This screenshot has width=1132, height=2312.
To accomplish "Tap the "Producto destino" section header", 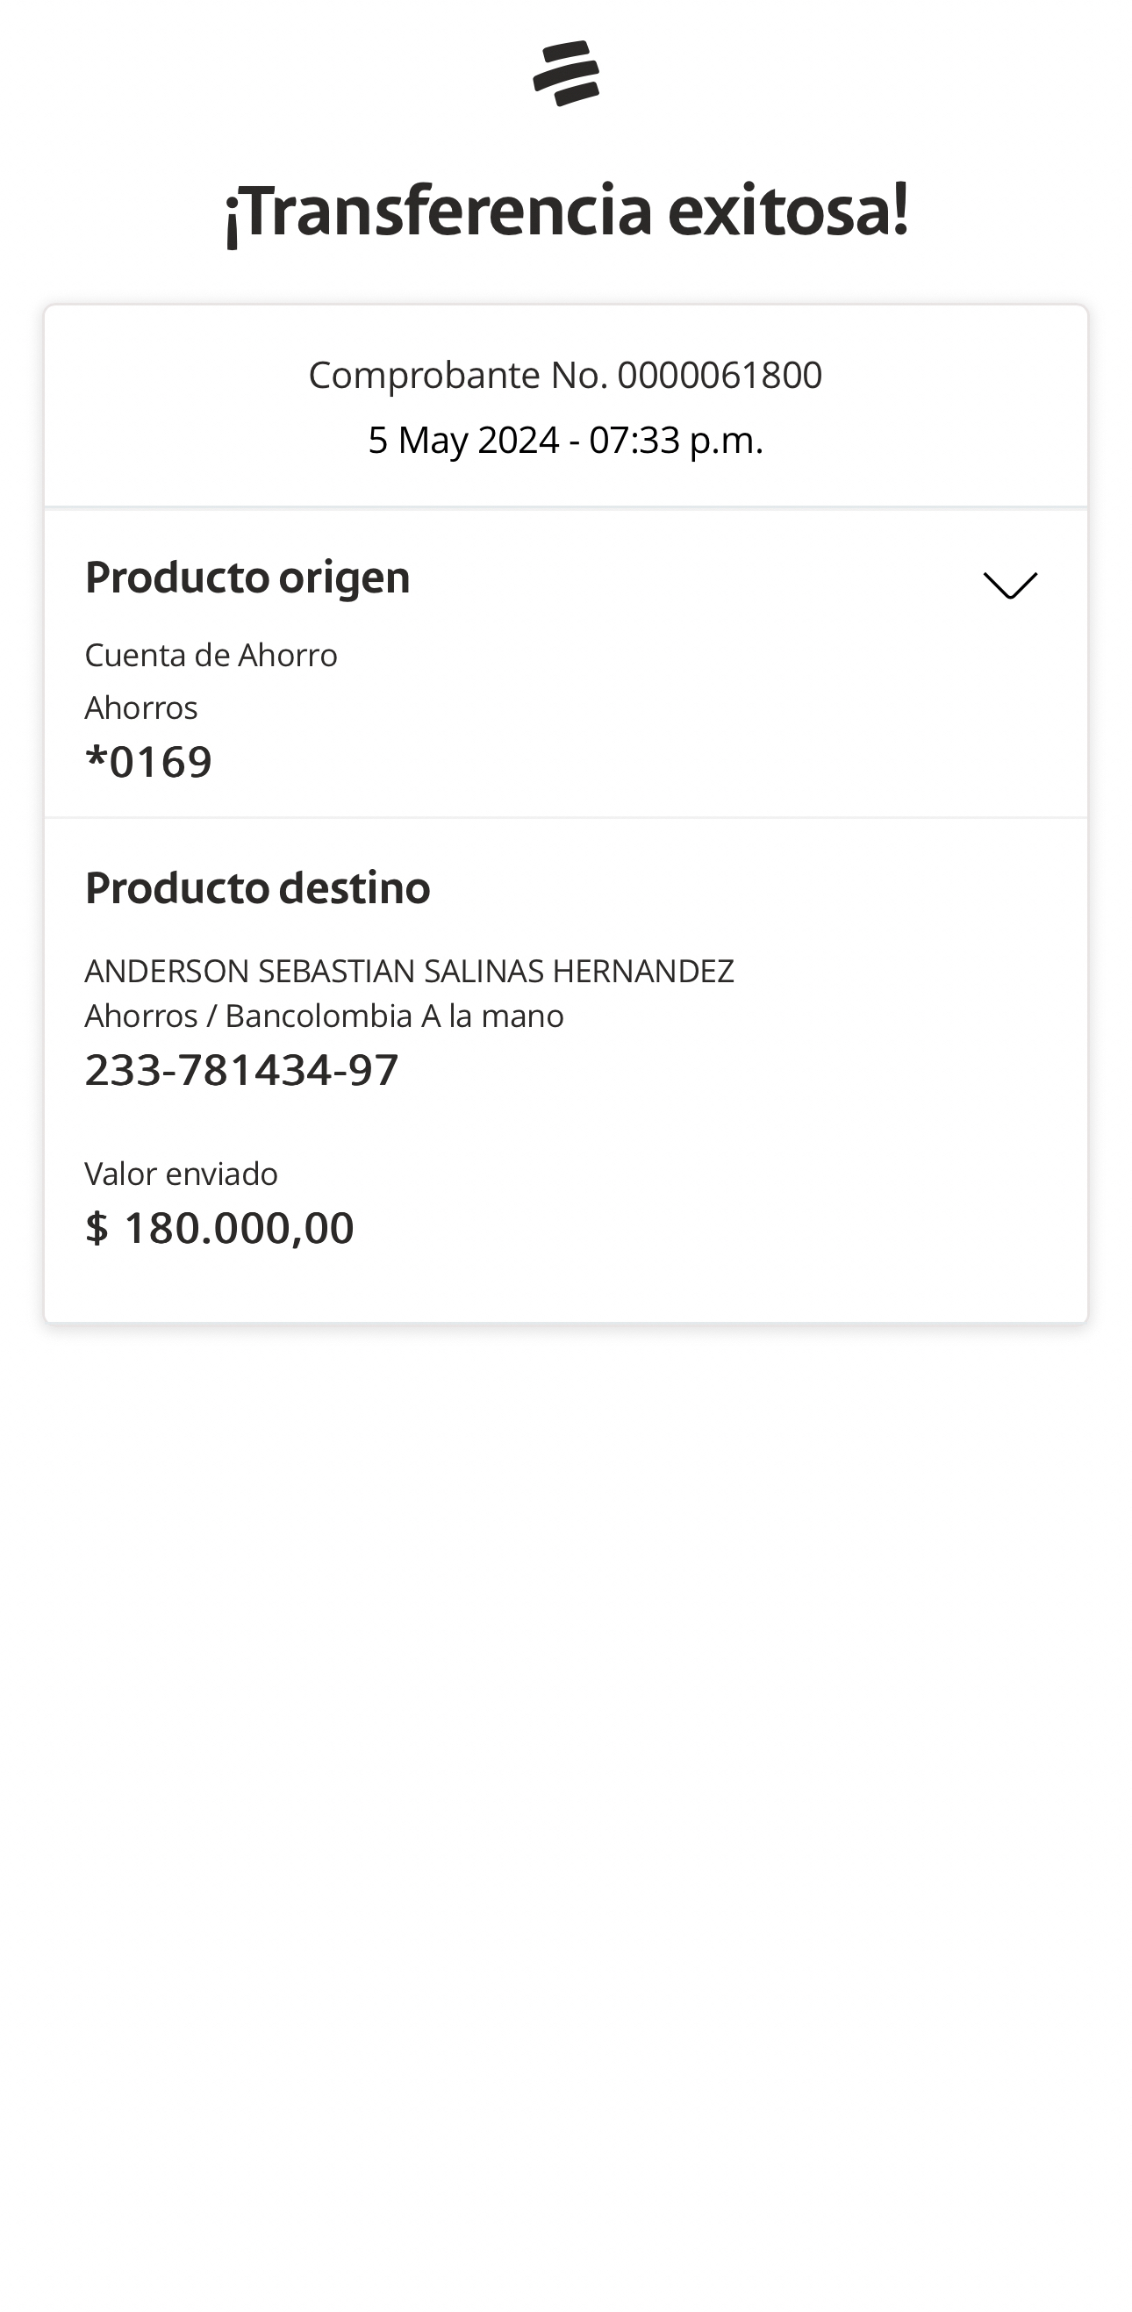I will 257,887.
